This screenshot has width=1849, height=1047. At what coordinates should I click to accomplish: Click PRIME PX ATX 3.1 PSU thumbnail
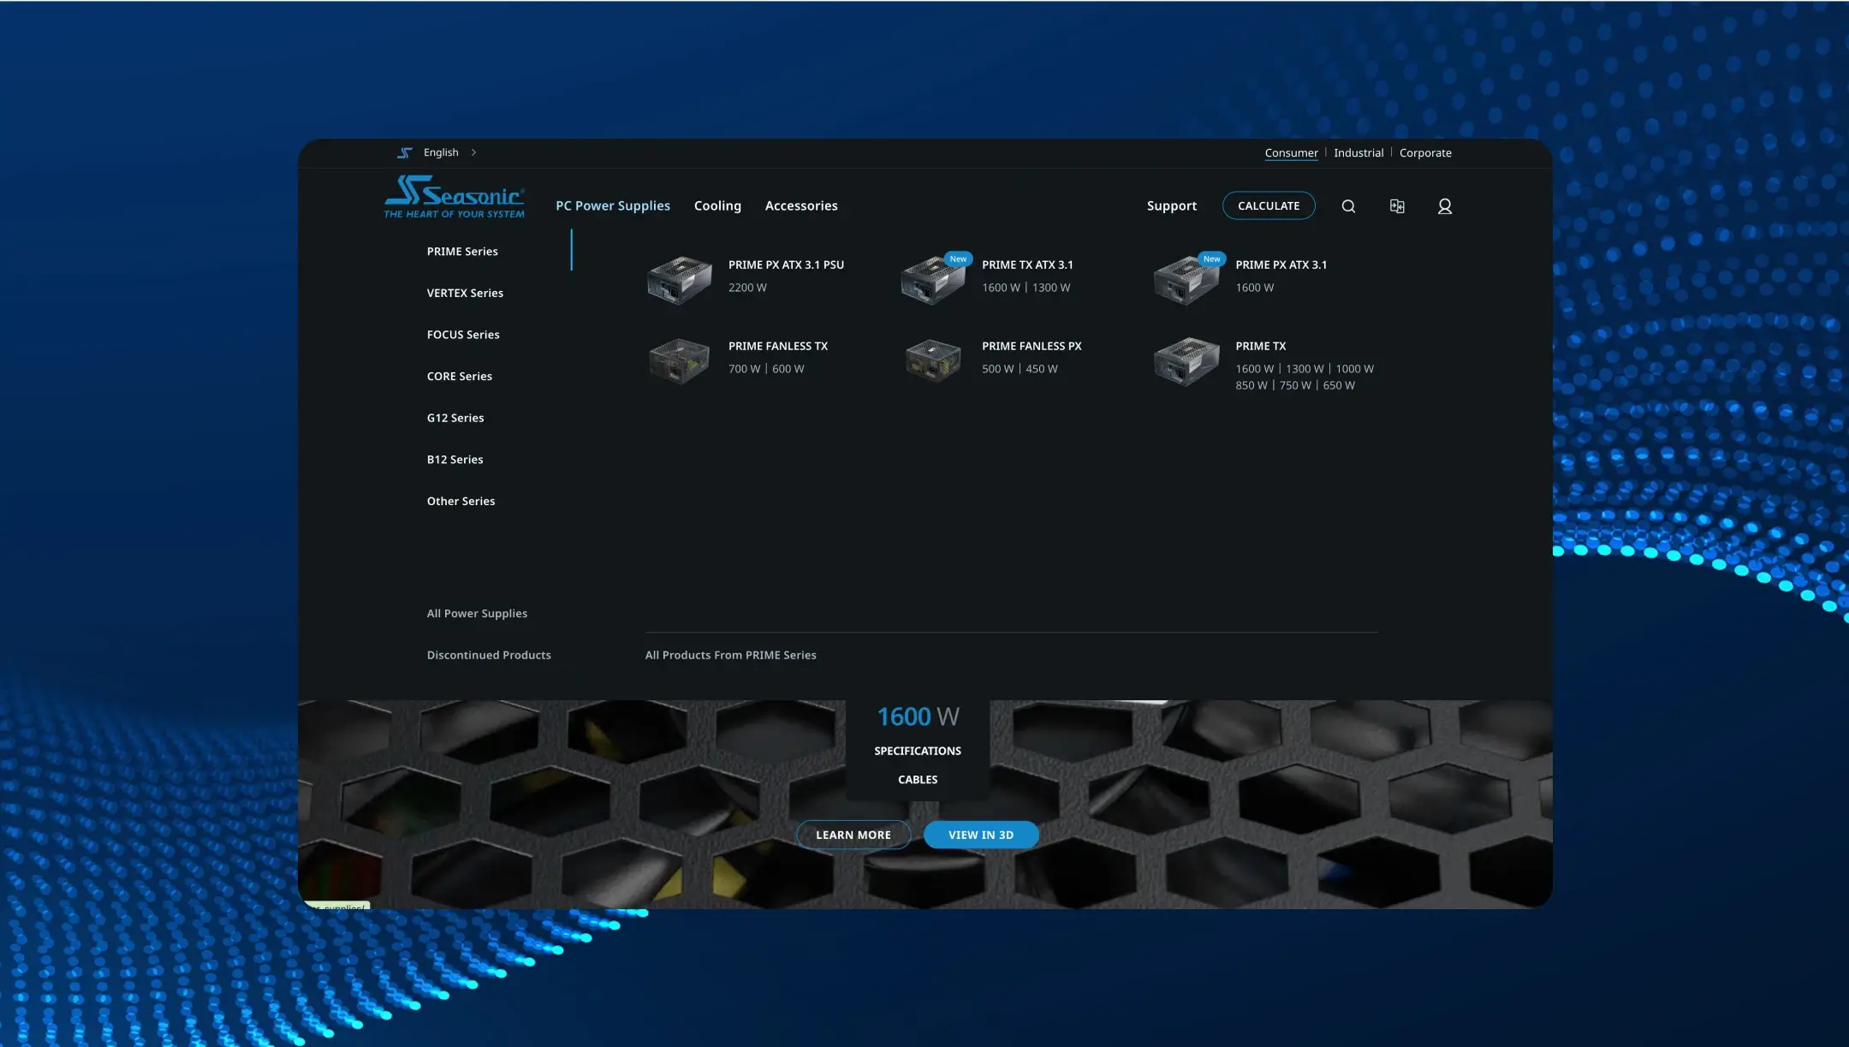tap(680, 280)
